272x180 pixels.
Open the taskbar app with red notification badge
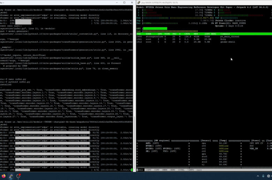pos(18,176)
